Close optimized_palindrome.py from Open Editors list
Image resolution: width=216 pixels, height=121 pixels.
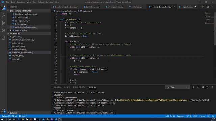coord(11,27)
